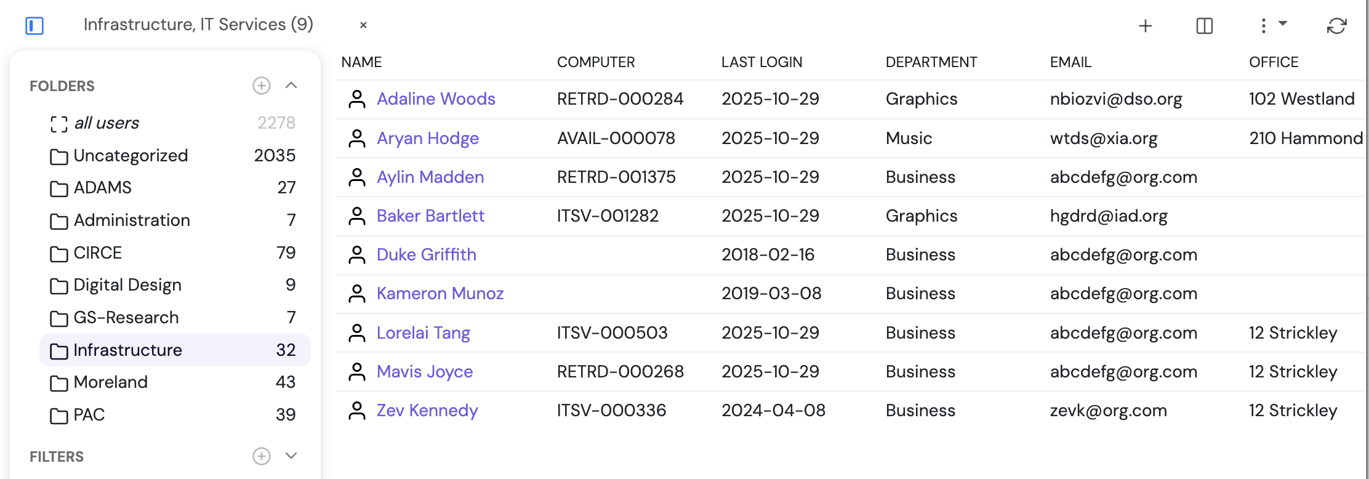Screen dimensions: 1369x479
Task: Switch to the Infrastructure, IT Services tab
Action: [x=198, y=25]
